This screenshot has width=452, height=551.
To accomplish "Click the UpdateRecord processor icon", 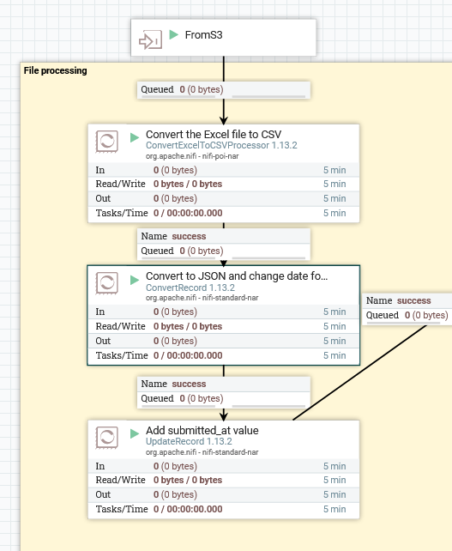I will tap(106, 438).
